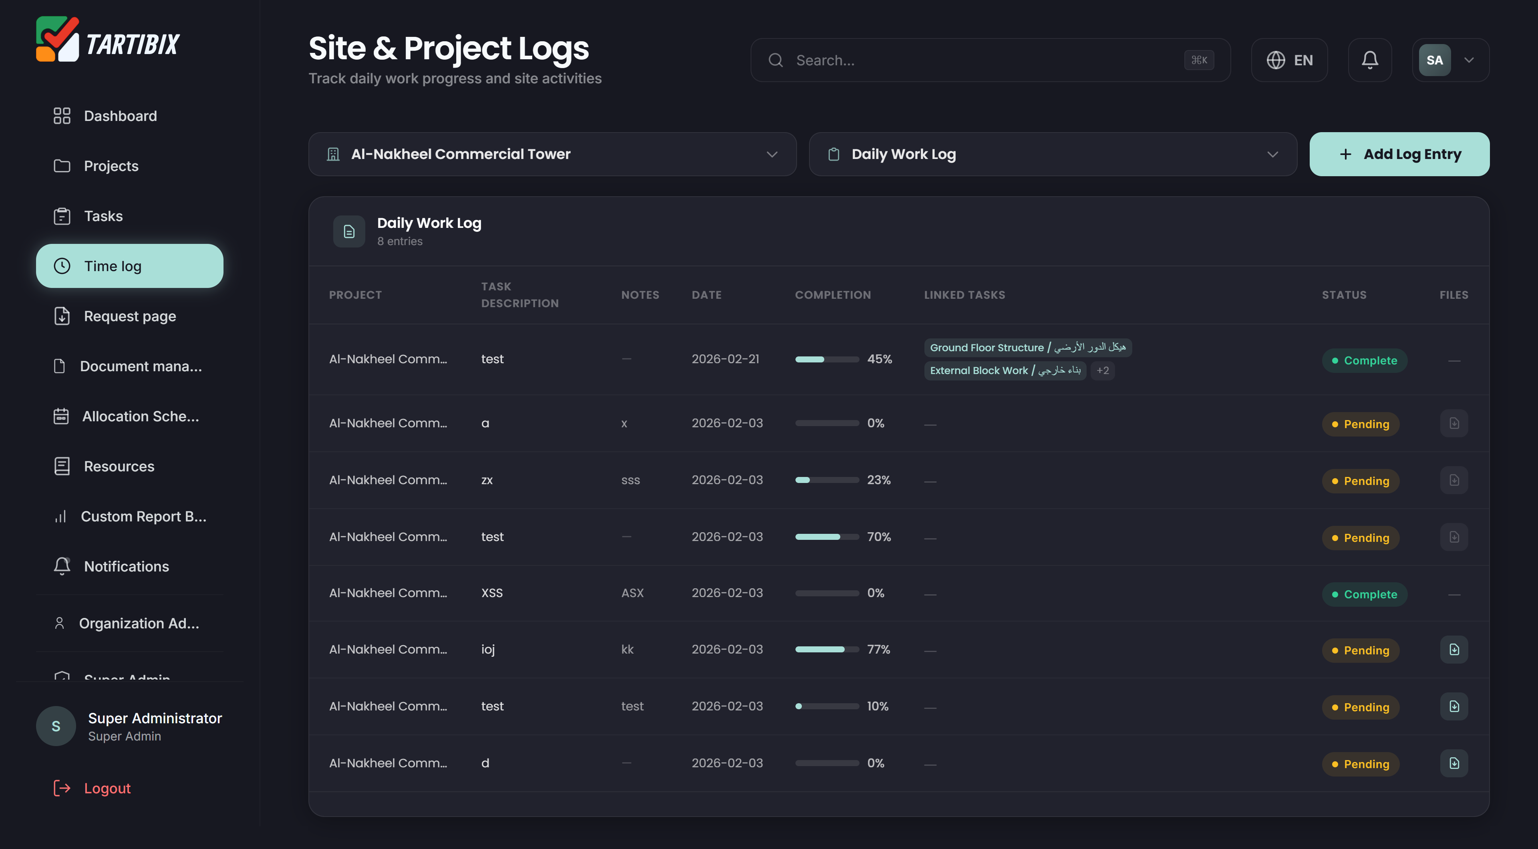
Task: Expand the user menu chevron
Action: click(1470, 60)
